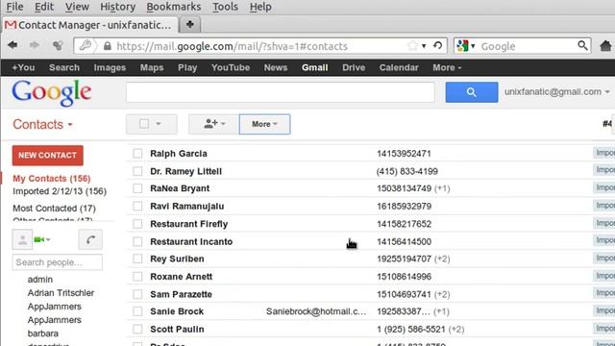Select the Sam Parazette checkbox
The width and height of the screenshot is (615, 346).
[x=137, y=294]
